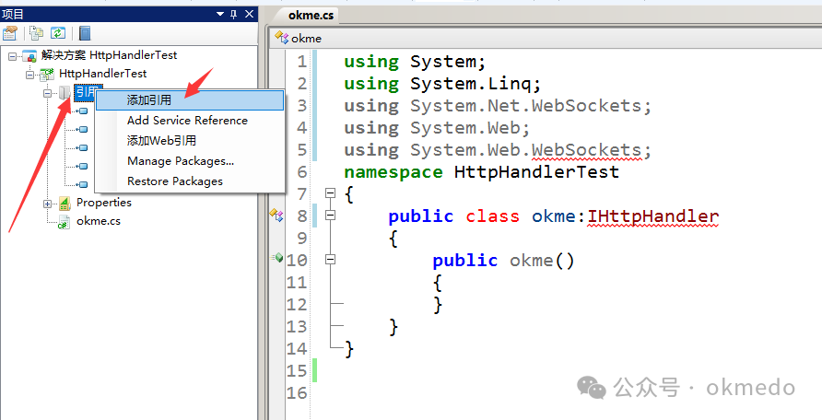Image resolution: width=822 pixels, height=420 pixels.
Task: Click the 'using System.Web;' code line
Action: click(437, 128)
